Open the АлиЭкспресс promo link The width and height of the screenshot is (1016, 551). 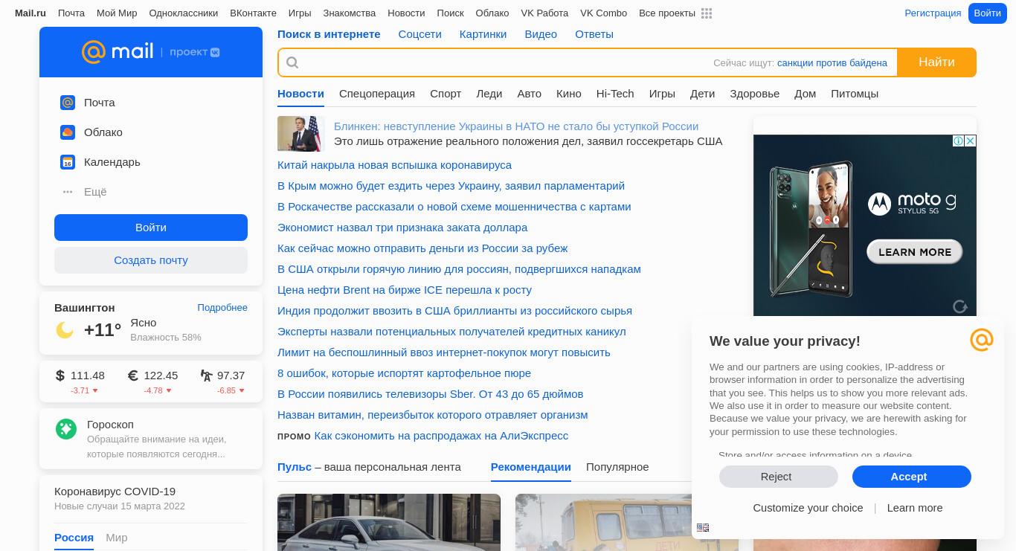point(441,436)
